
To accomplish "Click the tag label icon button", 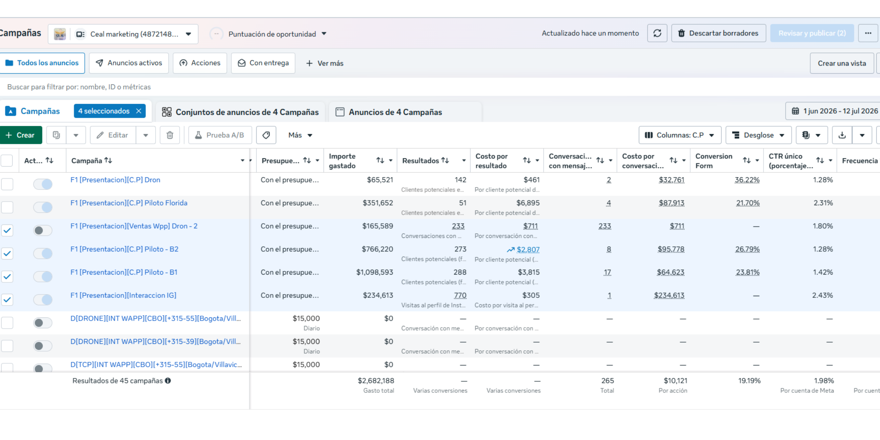I will [x=266, y=135].
